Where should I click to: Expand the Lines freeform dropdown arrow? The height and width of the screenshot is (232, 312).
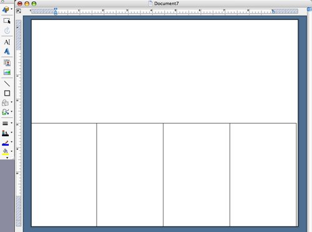click(11, 111)
